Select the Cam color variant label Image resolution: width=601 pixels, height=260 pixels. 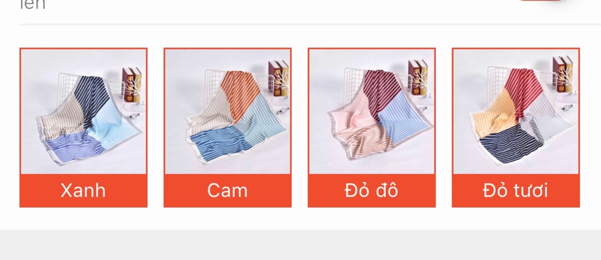coord(228,191)
